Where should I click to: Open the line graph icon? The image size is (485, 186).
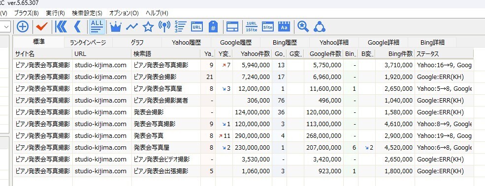pos(132,27)
